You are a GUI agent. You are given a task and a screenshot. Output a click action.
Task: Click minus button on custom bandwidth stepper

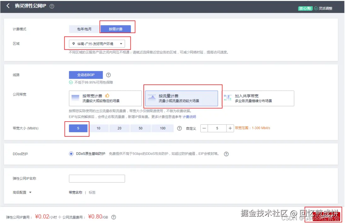click(204, 128)
